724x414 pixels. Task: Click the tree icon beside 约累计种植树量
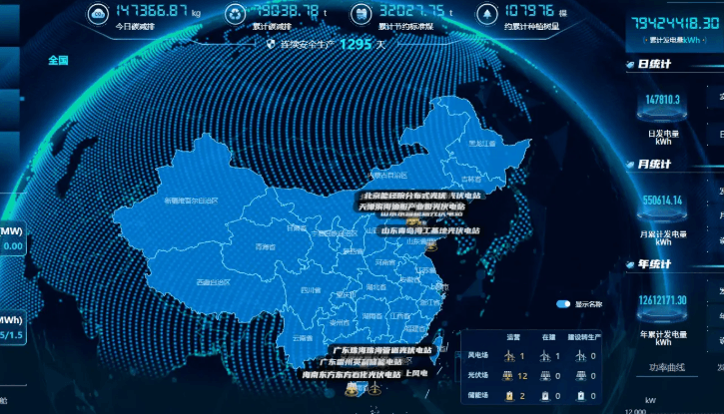tap(487, 14)
